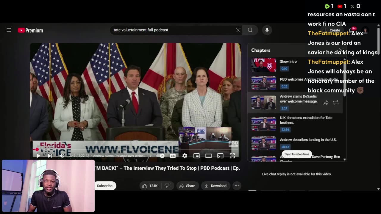Viewport: 381px width, 214px height.
Task: Switch to miniplayer mode
Action: point(196,156)
